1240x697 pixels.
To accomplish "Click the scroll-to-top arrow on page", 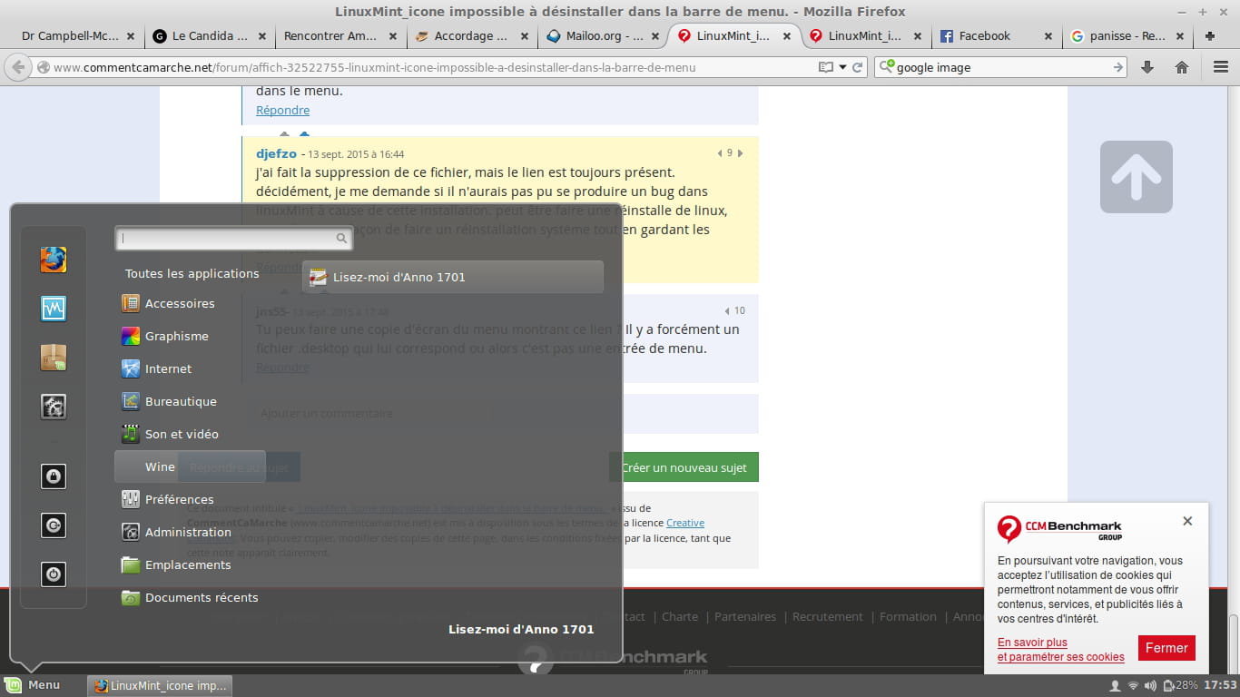I will [1137, 177].
